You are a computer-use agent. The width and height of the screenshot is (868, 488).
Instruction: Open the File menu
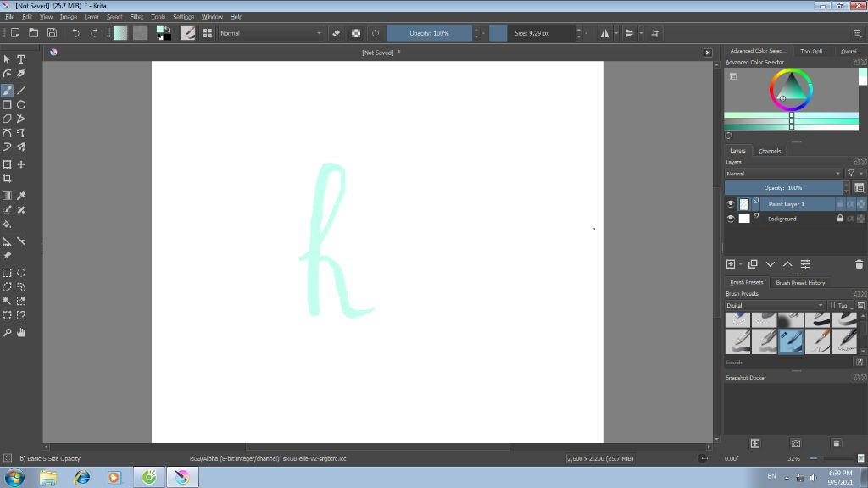(10, 17)
